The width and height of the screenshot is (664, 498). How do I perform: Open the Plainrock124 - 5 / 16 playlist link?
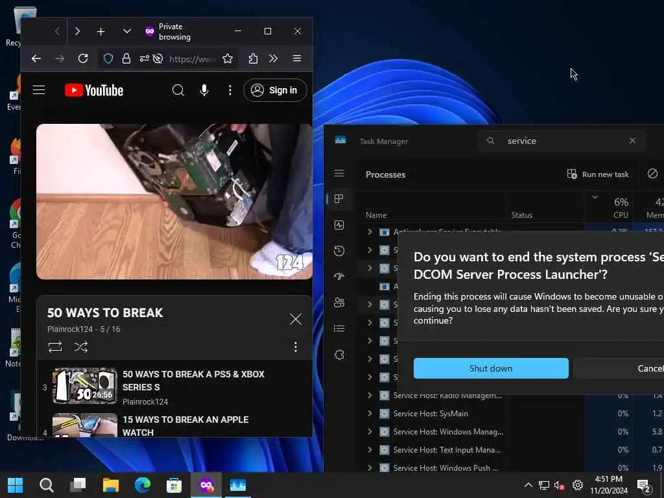coord(84,329)
